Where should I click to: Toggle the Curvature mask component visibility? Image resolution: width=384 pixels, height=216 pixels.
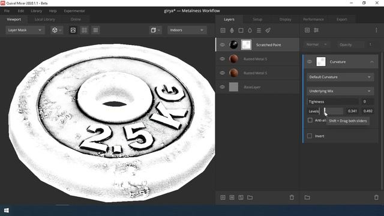tap(310, 62)
